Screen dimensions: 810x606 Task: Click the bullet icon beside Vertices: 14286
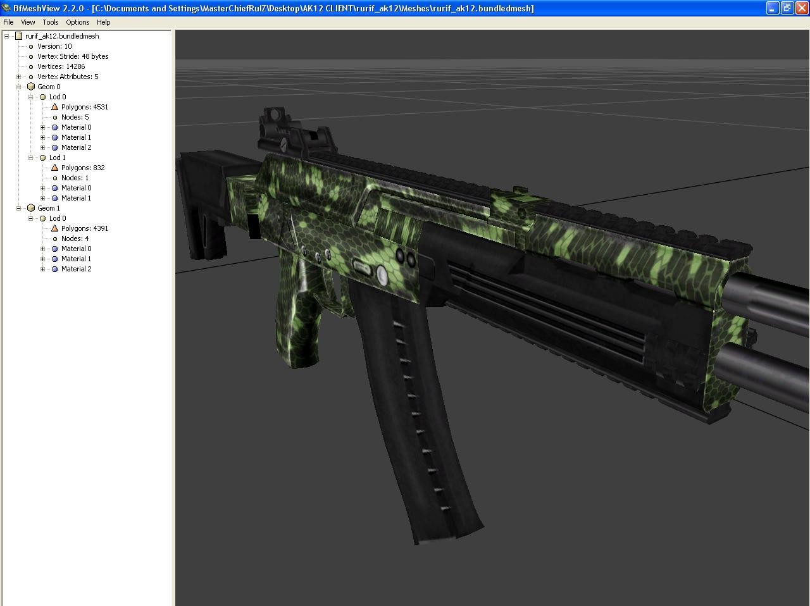30,66
